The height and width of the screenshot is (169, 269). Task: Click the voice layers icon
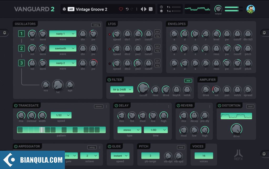161,11
